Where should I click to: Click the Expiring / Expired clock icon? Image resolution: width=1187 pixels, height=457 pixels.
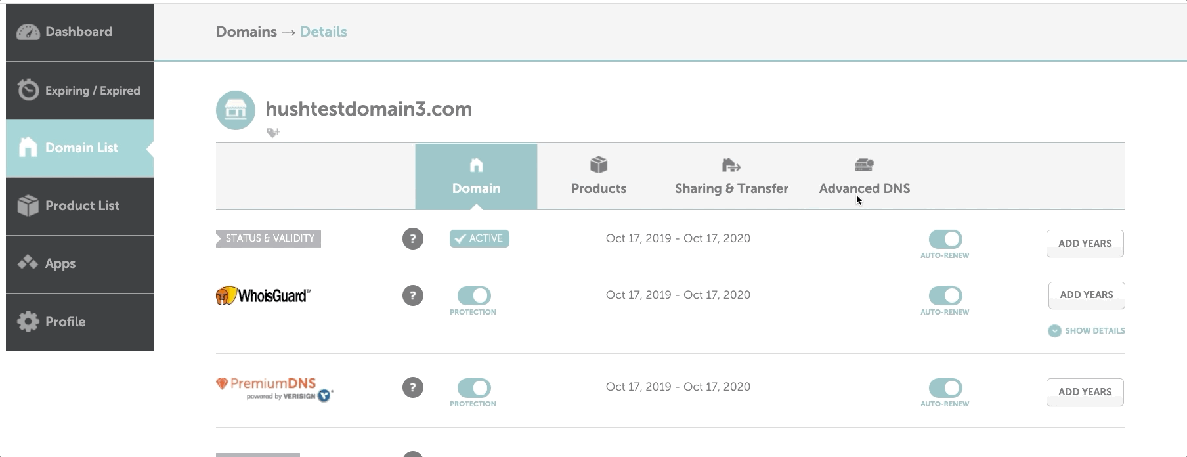click(28, 90)
